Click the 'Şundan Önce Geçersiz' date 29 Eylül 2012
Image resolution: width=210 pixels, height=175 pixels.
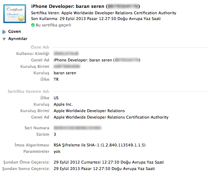pyautogui.click(x=109, y=162)
